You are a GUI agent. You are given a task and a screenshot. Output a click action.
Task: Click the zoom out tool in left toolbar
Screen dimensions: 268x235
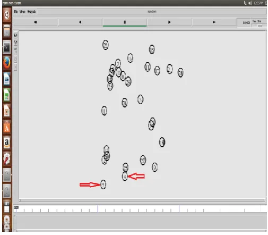(x=15, y=42)
